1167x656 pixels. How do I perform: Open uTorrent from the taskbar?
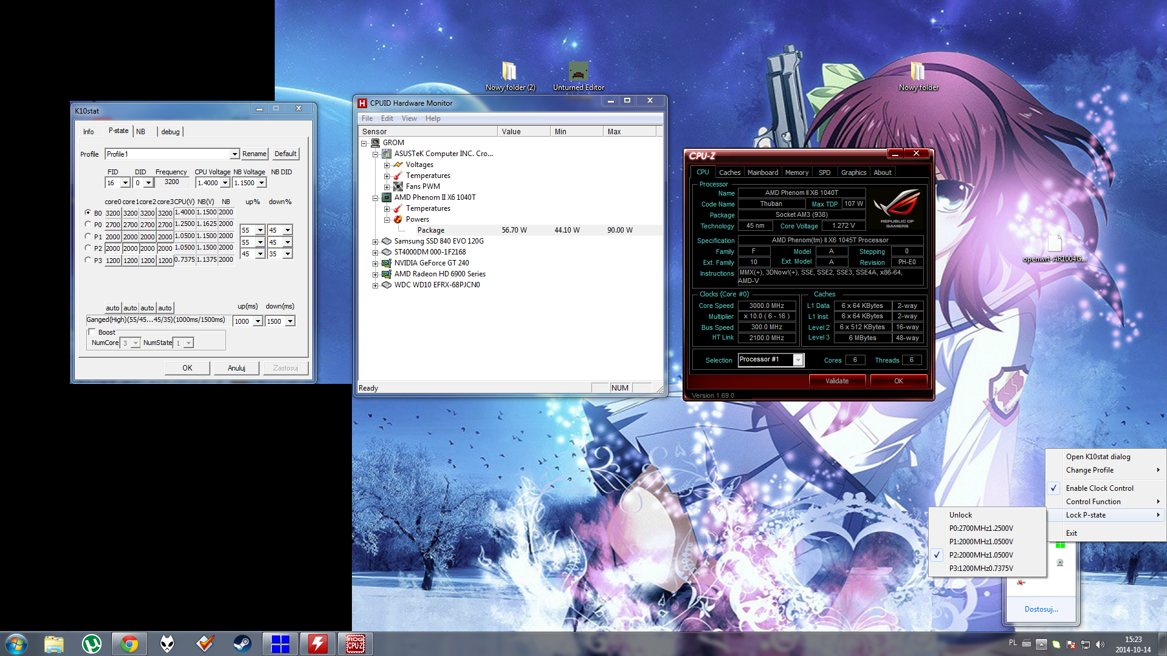click(91, 643)
